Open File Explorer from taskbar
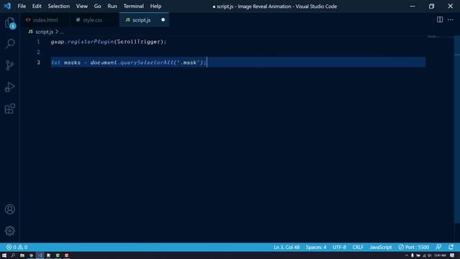This screenshot has width=460, height=259. (x=22, y=255)
